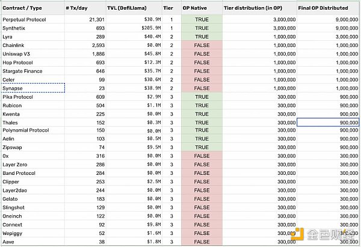361x247 pixels.
Task: Select the Final OP Distributed header
Action: [328, 8]
